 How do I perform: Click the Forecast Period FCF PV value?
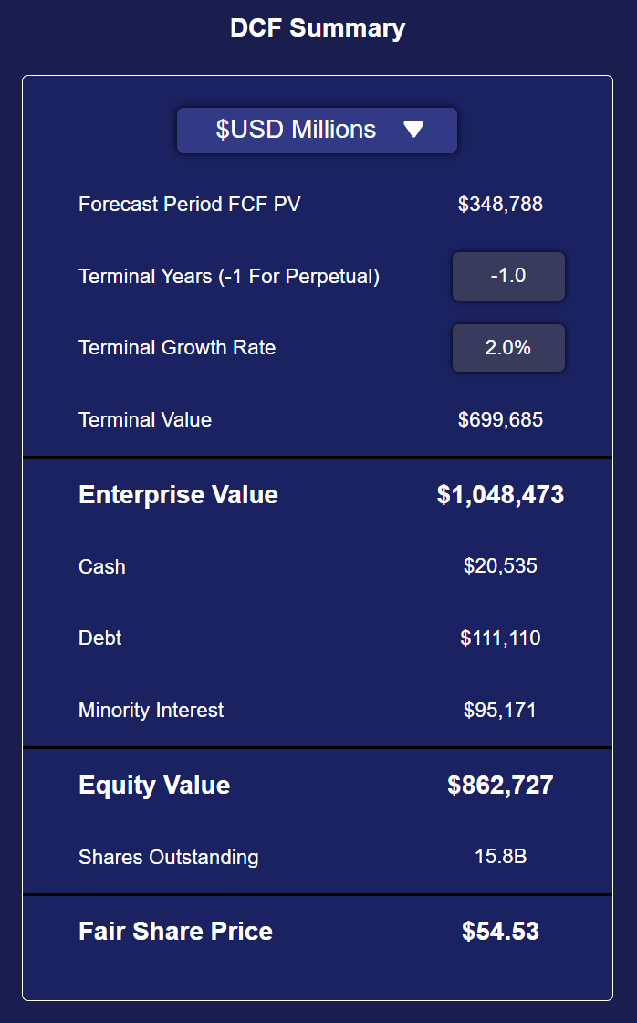[x=500, y=205]
